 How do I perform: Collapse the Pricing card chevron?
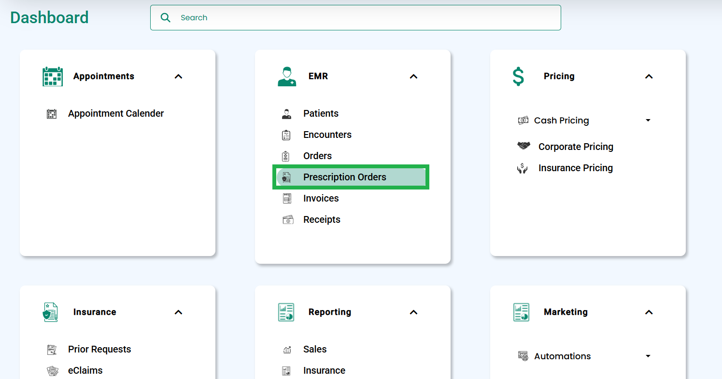649,76
